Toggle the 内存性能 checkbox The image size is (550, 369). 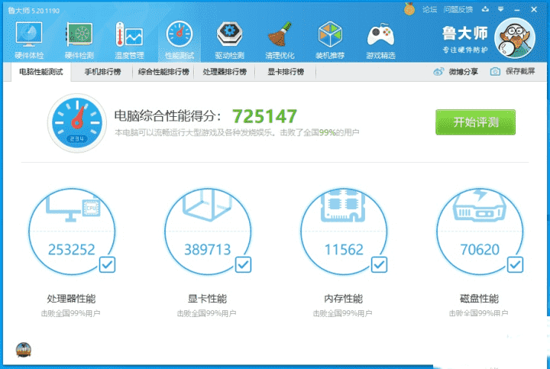[x=379, y=264]
